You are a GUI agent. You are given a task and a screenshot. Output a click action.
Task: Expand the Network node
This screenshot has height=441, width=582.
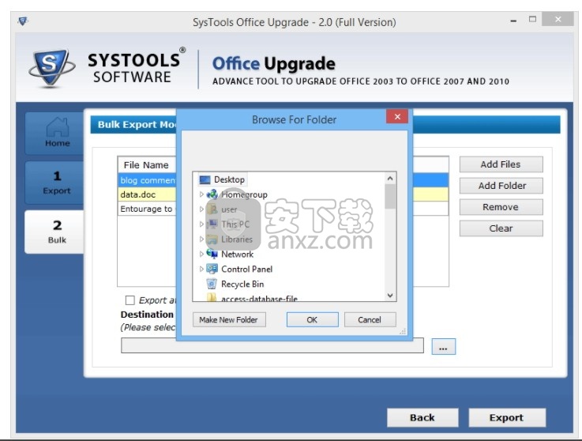coord(201,254)
